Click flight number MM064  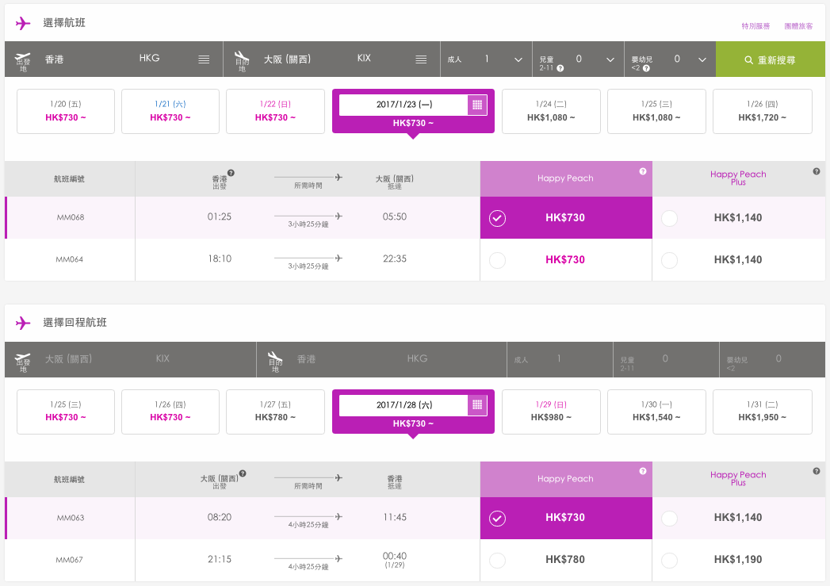[x=69, y=259]
